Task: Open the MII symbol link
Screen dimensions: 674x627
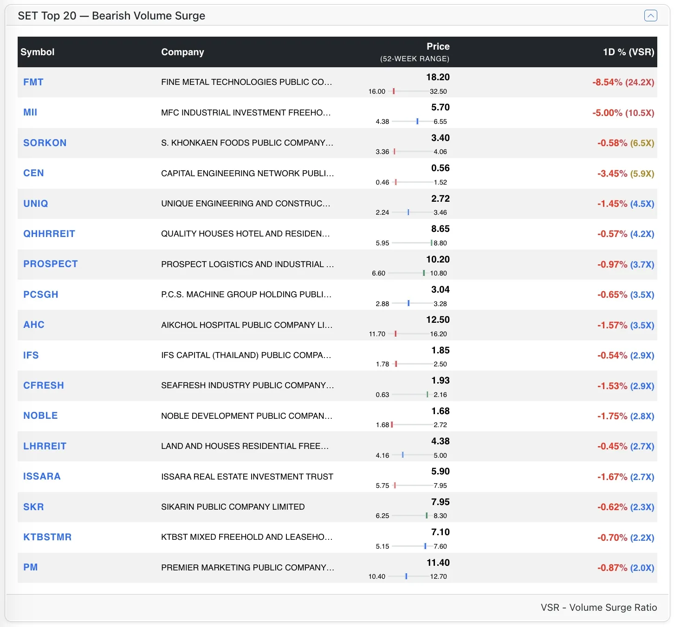Action: 30,112
